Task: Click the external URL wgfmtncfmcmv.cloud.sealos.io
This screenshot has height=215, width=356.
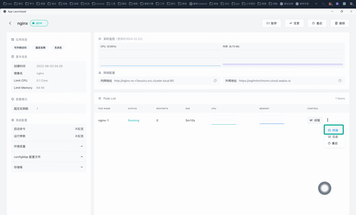Action: [265, 81]
